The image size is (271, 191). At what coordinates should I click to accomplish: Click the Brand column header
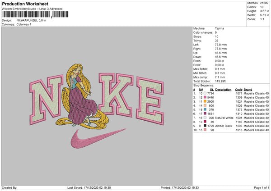point(248,90)
